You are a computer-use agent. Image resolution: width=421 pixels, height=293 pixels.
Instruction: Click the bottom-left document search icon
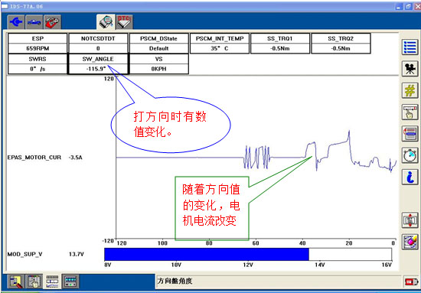coord(16,282)
